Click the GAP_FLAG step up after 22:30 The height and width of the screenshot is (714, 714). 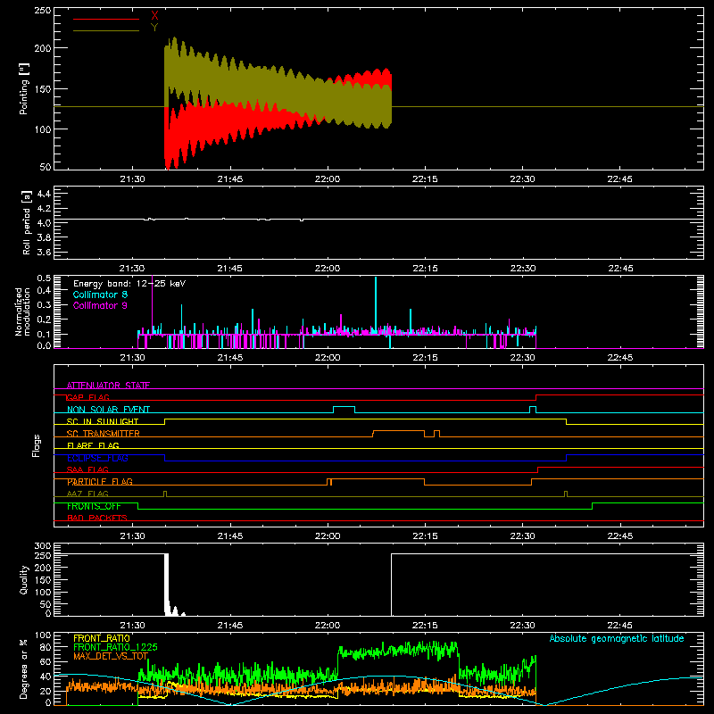click(536, 397)
